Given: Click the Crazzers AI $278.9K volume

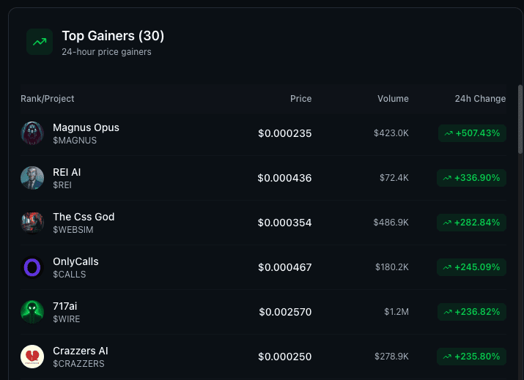Looking at the screenshot, I should coord(391,357).
